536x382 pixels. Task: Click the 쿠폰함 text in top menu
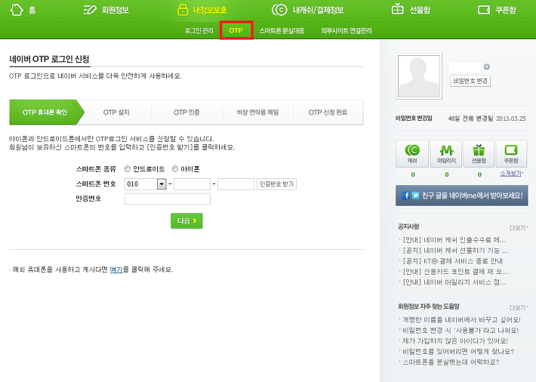click(505, 10)
